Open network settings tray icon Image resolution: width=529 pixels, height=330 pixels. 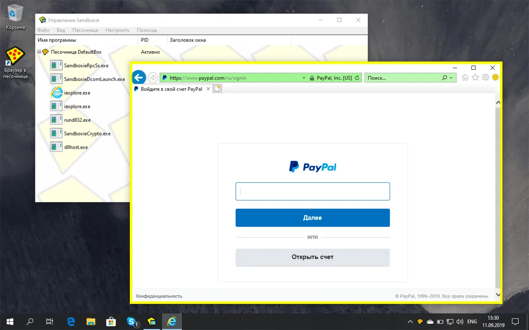(x=450, y=322)
